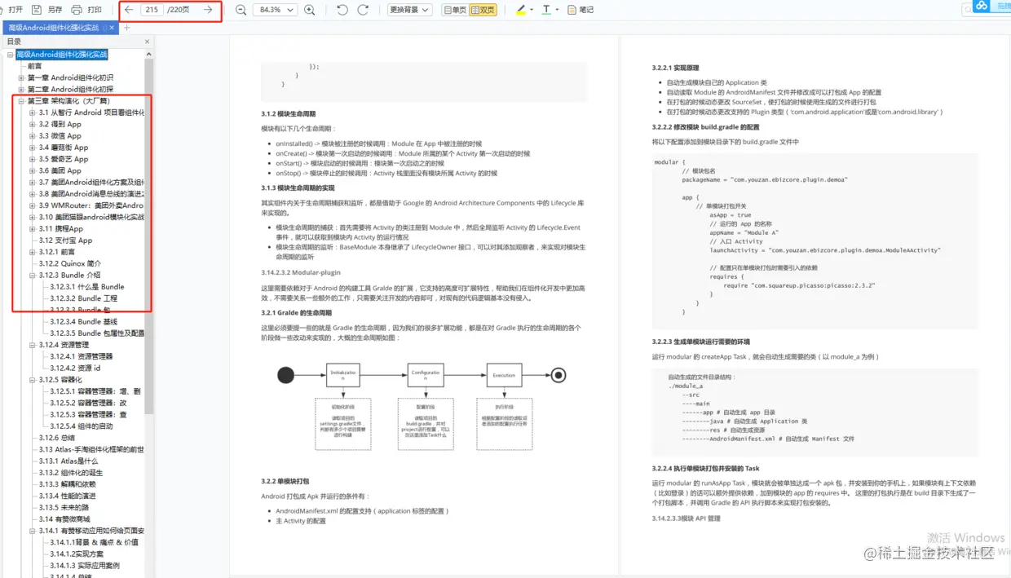Viewport: 1011px width, 578px height.
Task: Open the text tool color dropdown arrow
Action: (557, 10)
